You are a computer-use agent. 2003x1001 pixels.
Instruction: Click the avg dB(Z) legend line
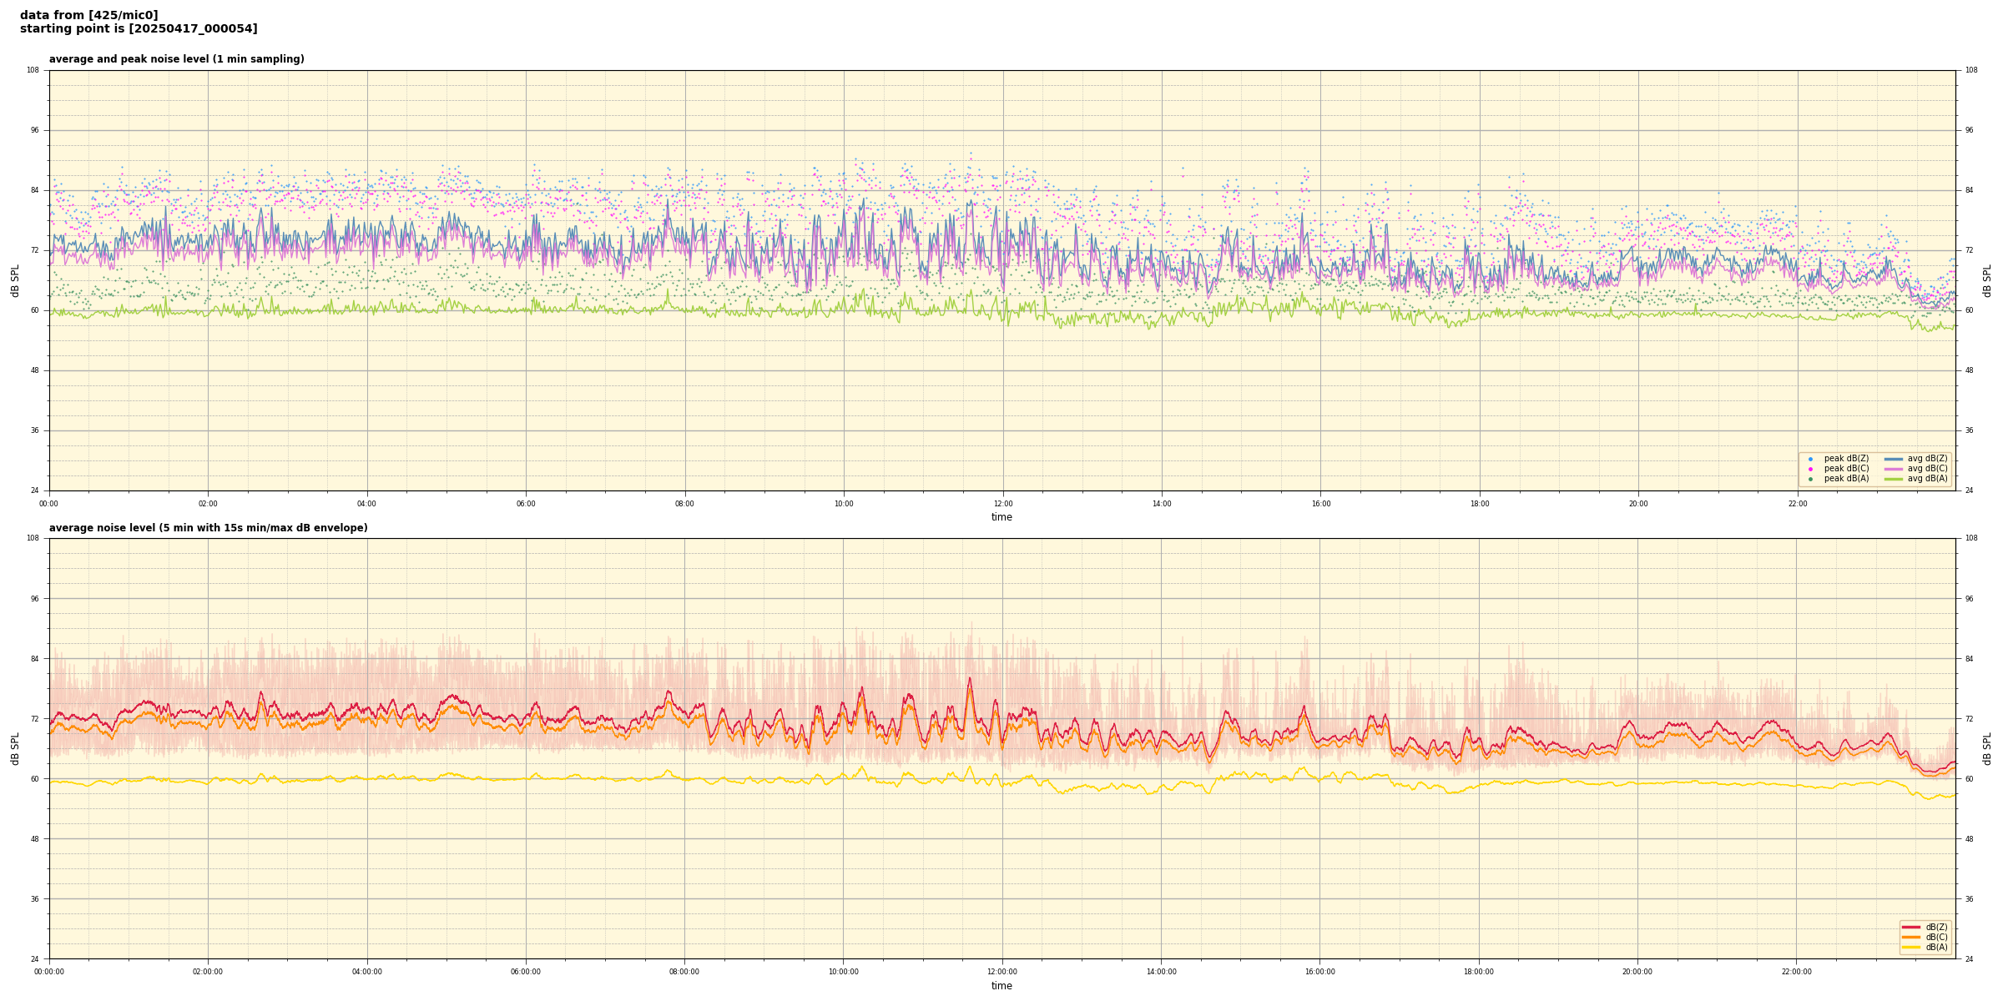pos(1894,459)
